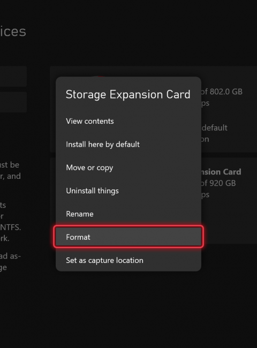Select the first cut-off tile on the left

[x=13, y=76]
